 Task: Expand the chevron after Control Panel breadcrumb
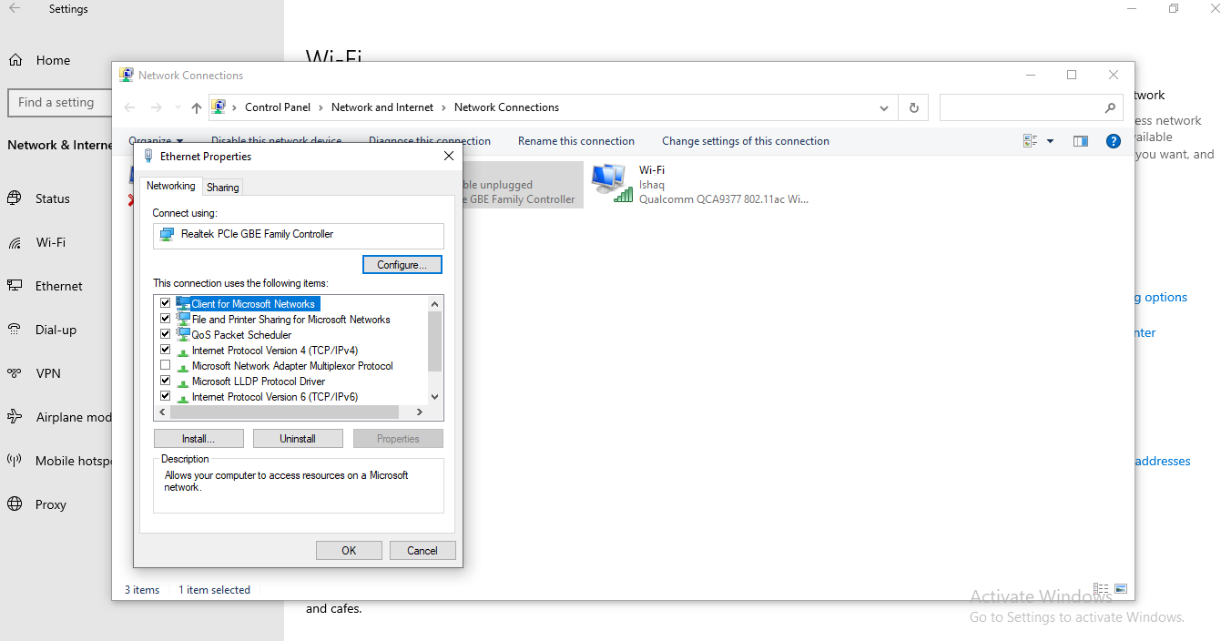coord(321,107)
